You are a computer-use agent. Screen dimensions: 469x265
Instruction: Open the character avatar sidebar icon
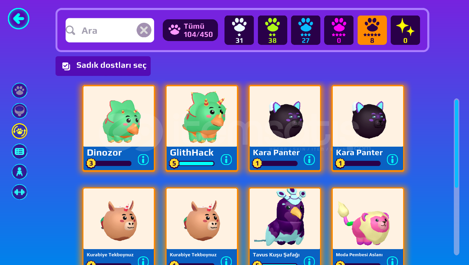pos(20,172)
